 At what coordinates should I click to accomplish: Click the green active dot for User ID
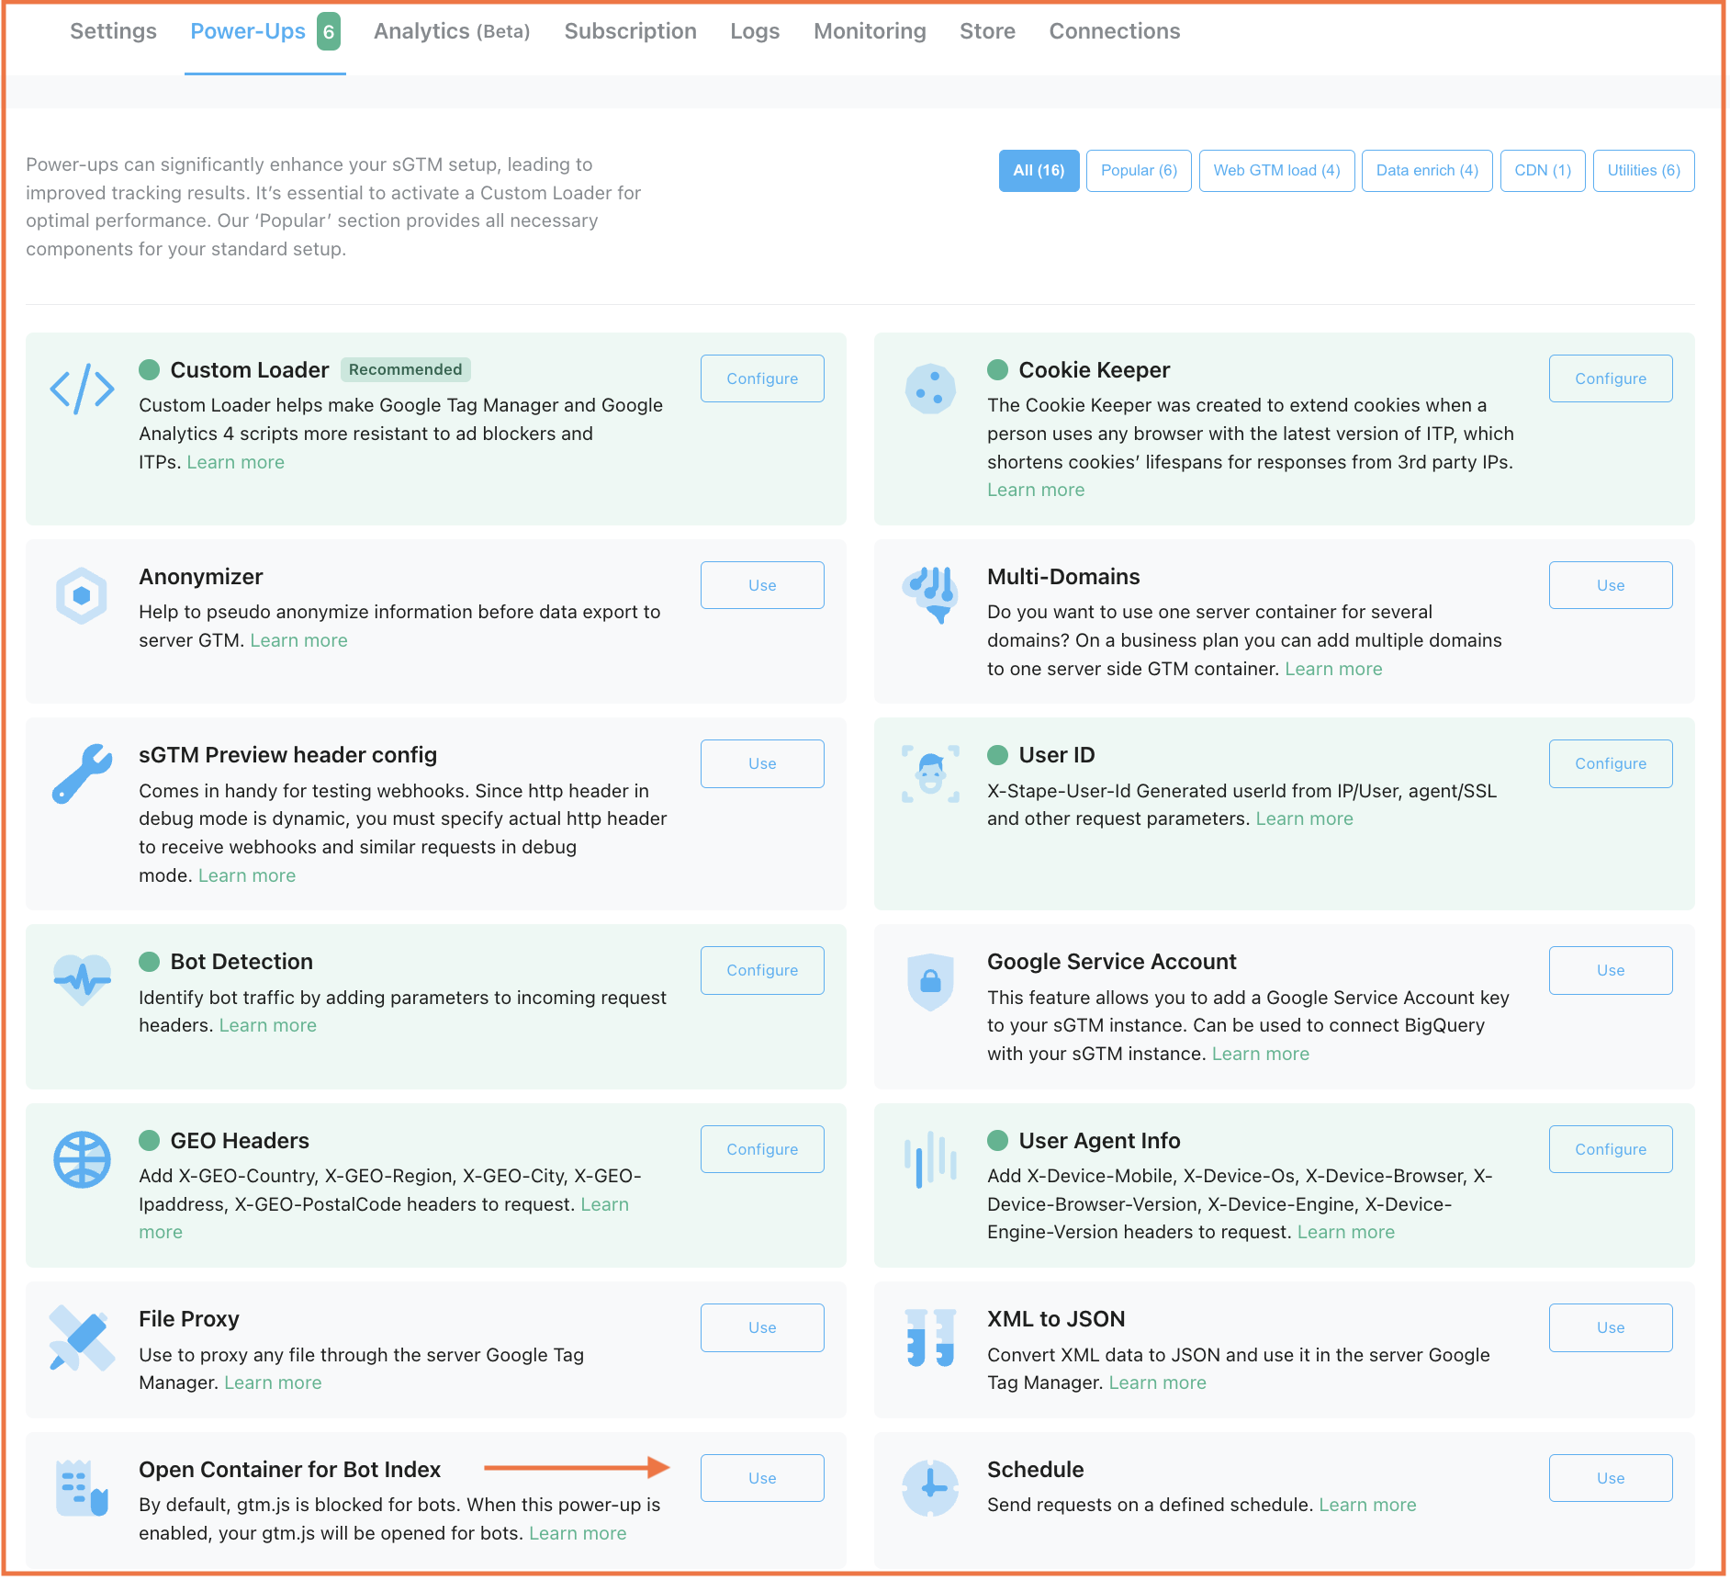(998, 754)
